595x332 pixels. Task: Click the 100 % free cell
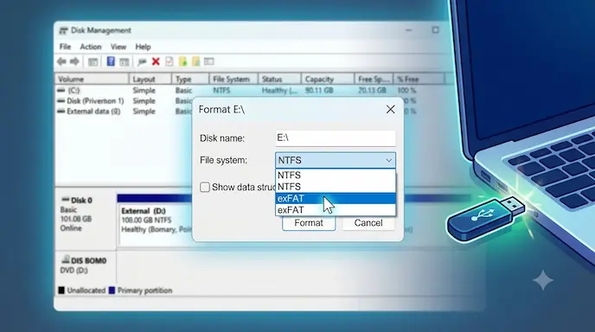[406, 90]
